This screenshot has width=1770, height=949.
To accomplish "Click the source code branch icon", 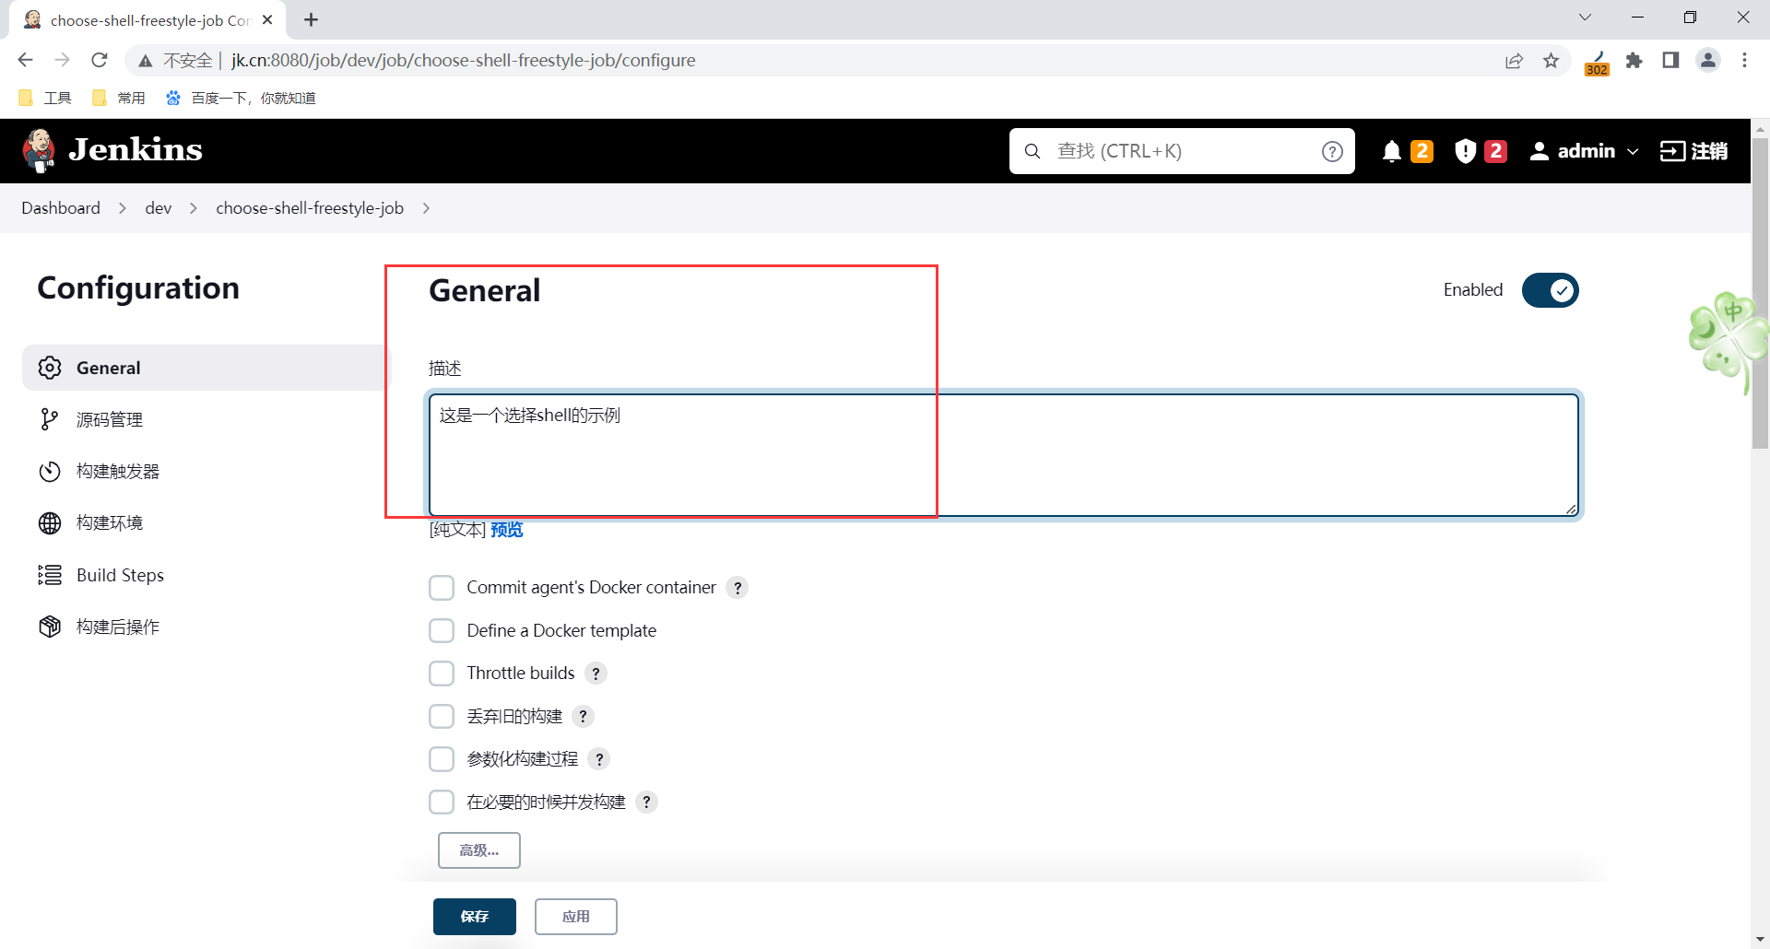I will pos(50,419).
